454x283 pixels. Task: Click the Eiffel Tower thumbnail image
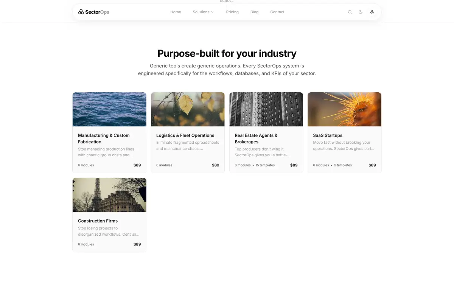click(109, 195)
